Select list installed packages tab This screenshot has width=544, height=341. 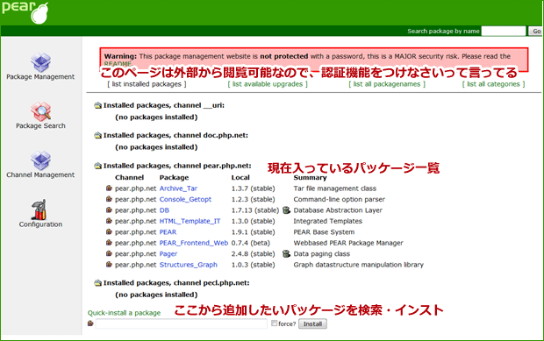147,84
